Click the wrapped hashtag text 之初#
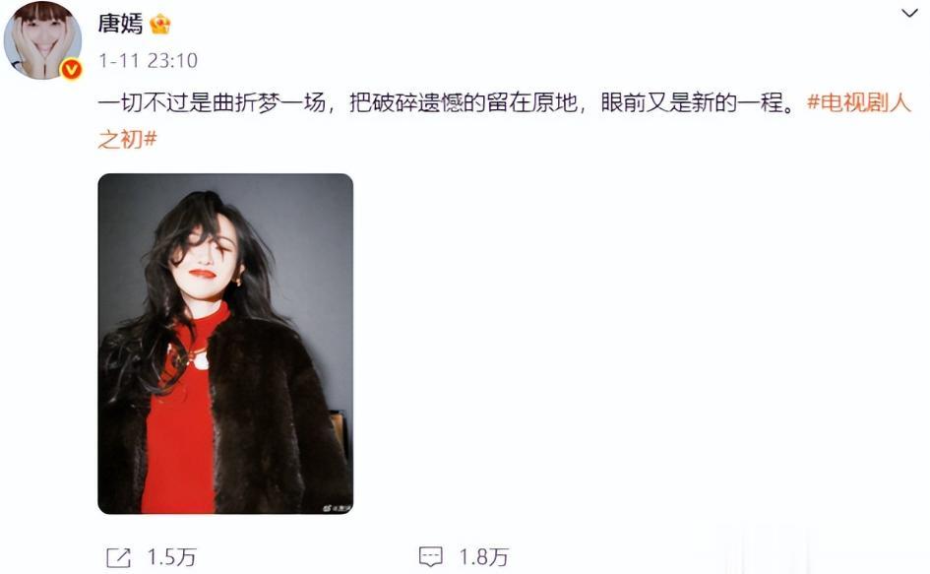The width and height of the screenshot is (930, 574). pos(128,139)
